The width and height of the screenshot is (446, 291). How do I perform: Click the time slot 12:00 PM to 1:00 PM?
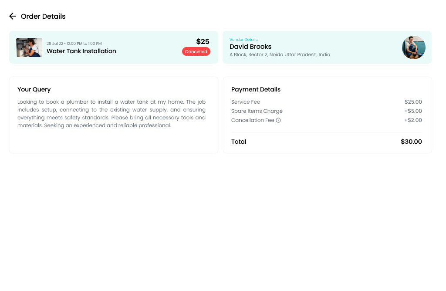tap(84, 44)
